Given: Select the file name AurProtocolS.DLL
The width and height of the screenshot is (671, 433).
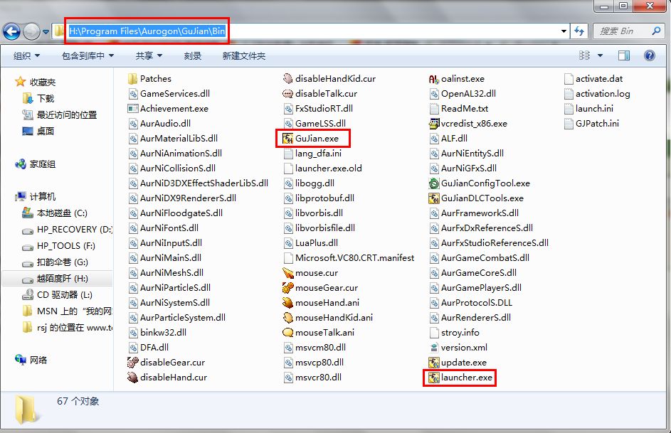Looking at the screenshot, I should pos(476,303).
